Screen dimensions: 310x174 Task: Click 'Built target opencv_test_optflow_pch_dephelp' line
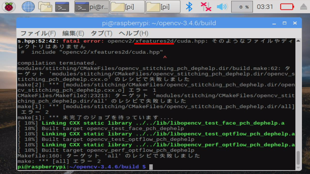tap(106, 140)
